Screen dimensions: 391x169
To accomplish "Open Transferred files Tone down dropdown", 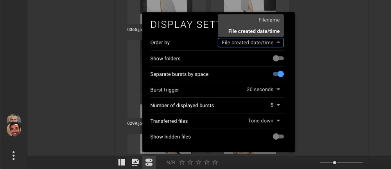I will [x=264, y=121].
